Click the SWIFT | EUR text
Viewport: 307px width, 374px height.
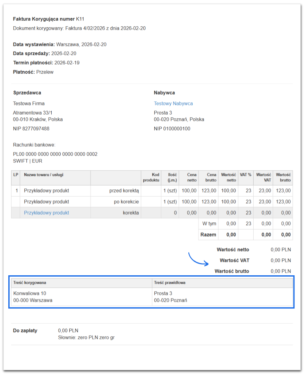pos(27,161)
